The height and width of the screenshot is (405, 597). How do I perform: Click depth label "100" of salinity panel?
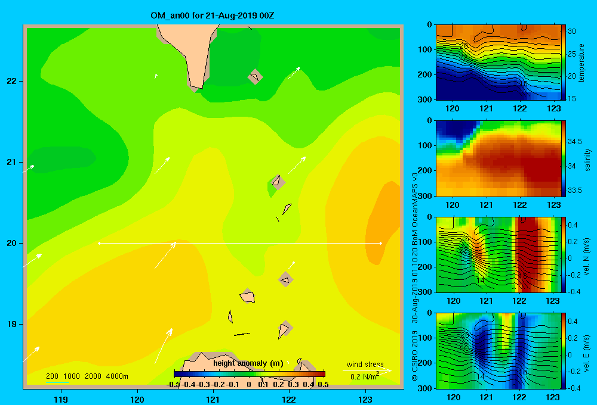click(x=425, y=145)
